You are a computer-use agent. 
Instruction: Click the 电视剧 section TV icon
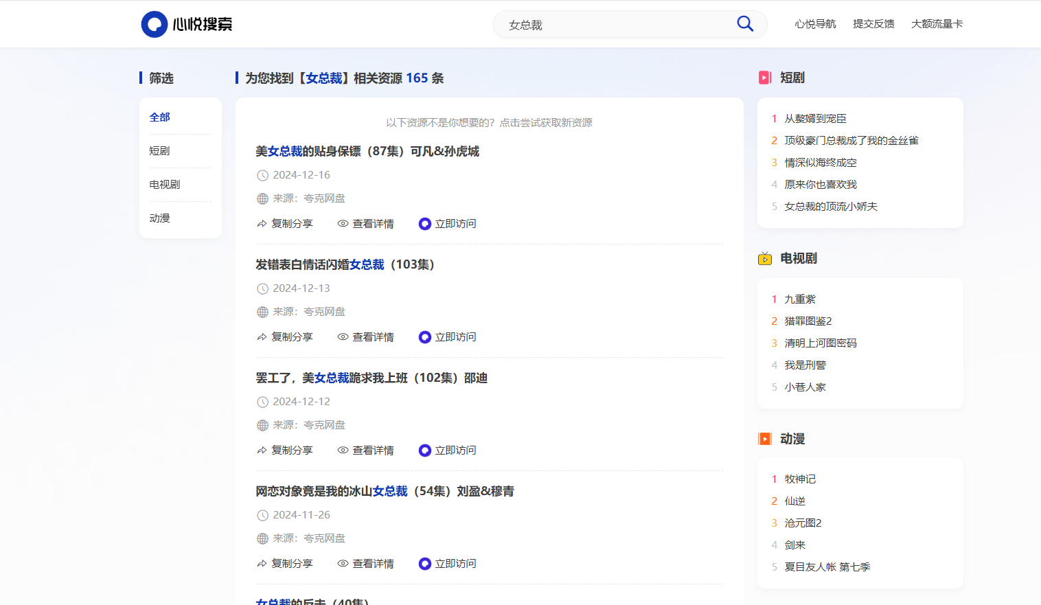(765, 259)
